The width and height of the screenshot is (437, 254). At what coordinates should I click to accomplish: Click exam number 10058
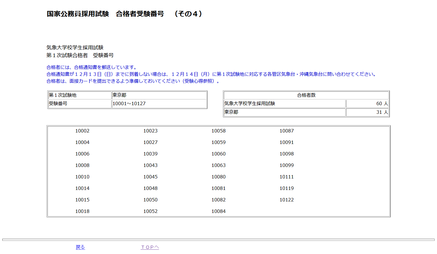219,131
